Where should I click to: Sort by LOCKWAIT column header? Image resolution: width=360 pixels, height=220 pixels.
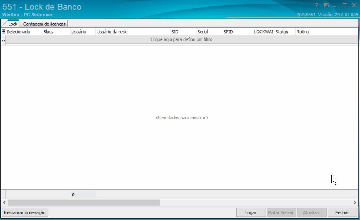pyautogui.click(x=264, y=32)
